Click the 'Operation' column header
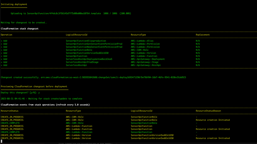 click(x=6, y=35)
